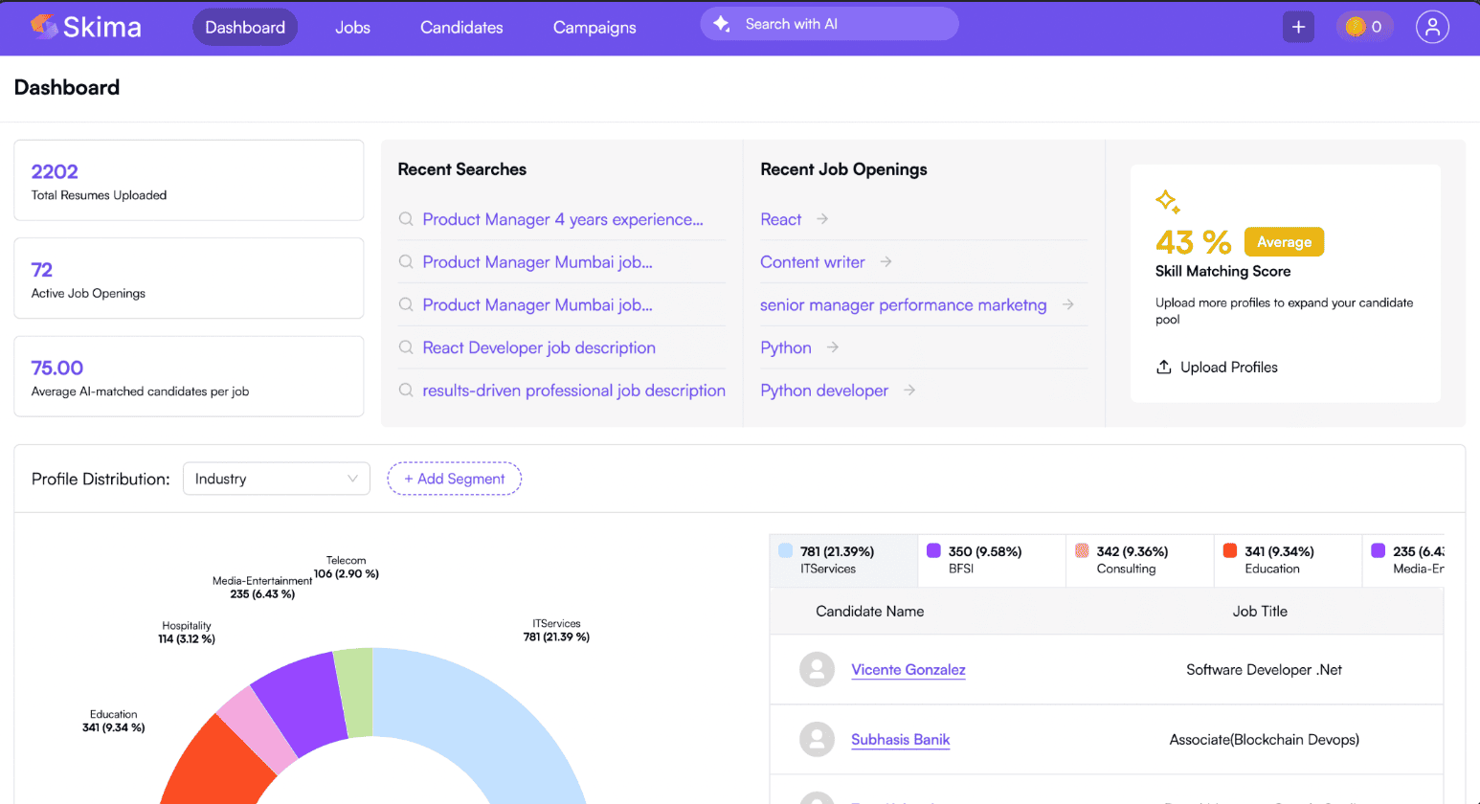This screenshot has width=1480, height=804.
Task: Open senior manager performance marketng job
Action: (904, 304)
